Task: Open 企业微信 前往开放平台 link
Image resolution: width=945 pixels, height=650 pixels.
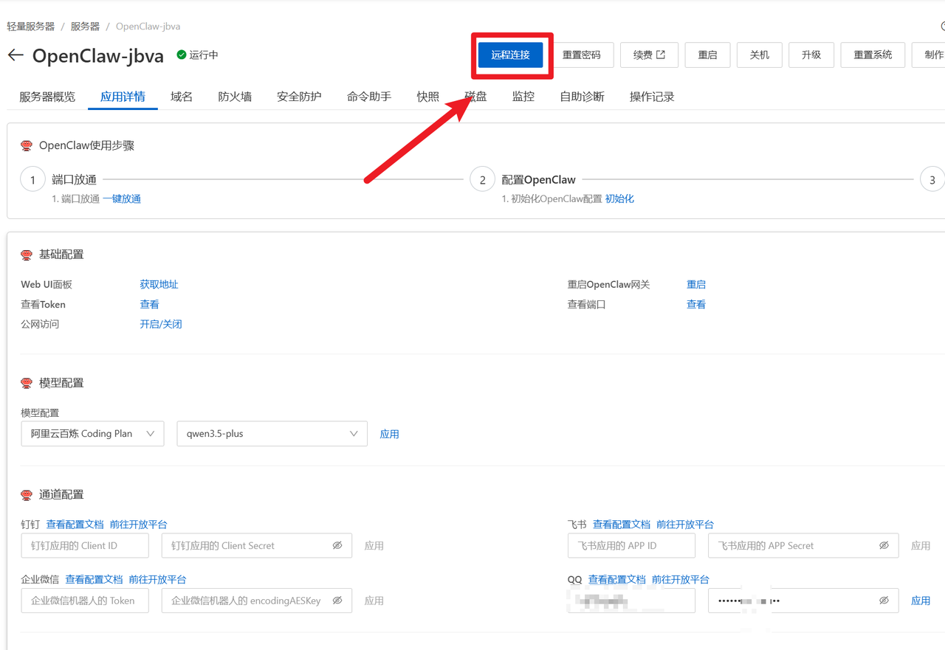Action: click(x=158, y=579)
